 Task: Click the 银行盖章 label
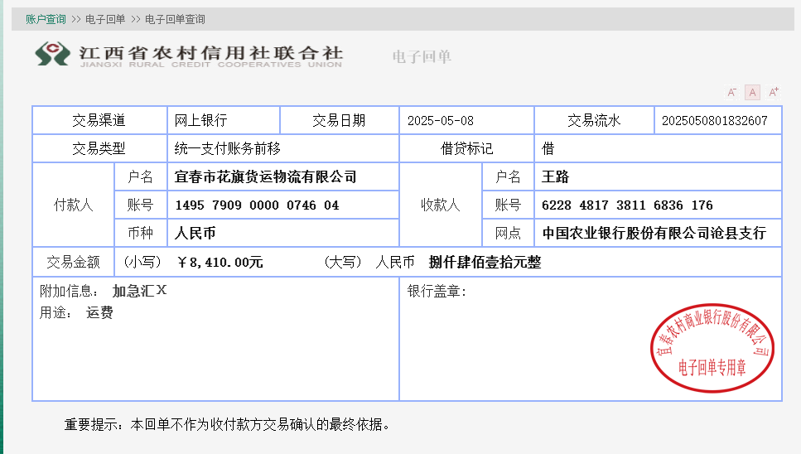[x=437, y=292]
